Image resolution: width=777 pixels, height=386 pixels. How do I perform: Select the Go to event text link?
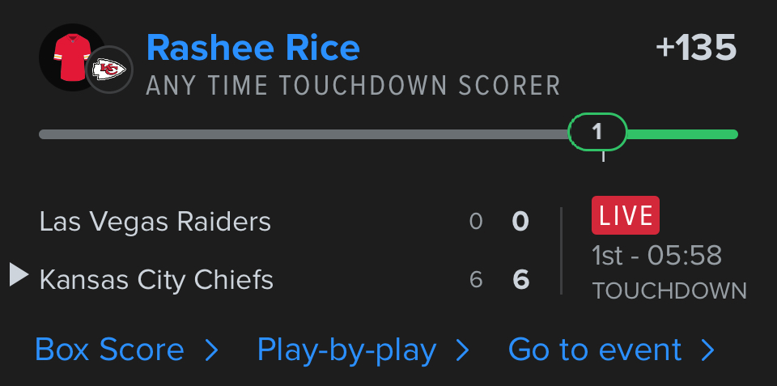pyautogui.click(x=595, y=350)
